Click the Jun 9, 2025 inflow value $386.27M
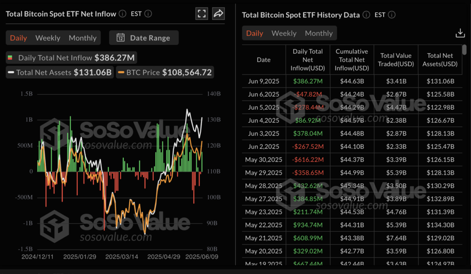 tap(308, 81)
